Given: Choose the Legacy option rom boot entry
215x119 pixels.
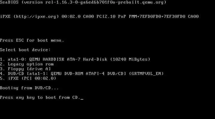Looking at the screenshot, I should coord(27,64).
